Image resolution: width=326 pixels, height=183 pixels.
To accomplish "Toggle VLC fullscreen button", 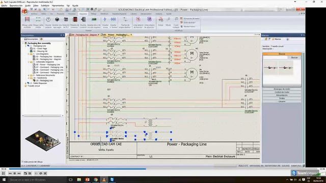I will point(25,173).
